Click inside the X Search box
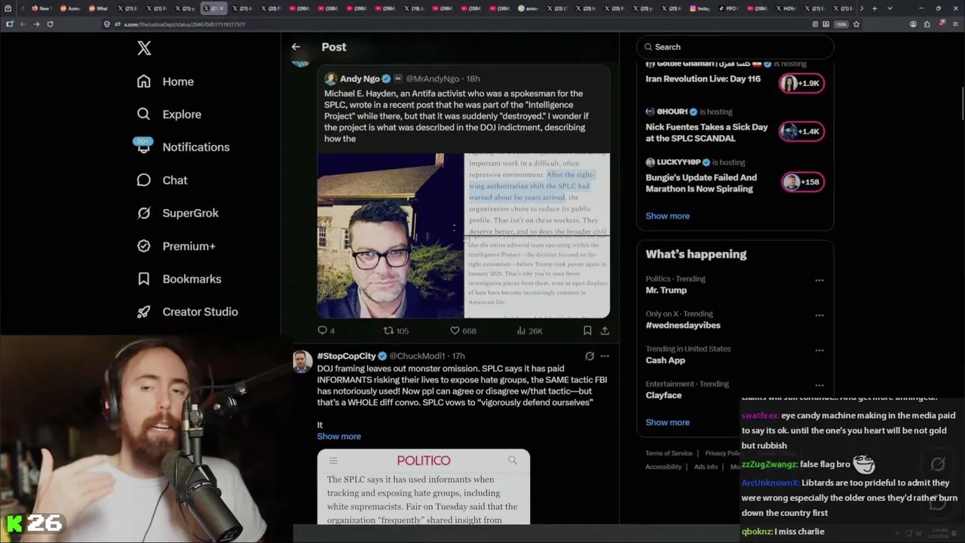This screenshot has width=965, height=543. click(735, 47)
